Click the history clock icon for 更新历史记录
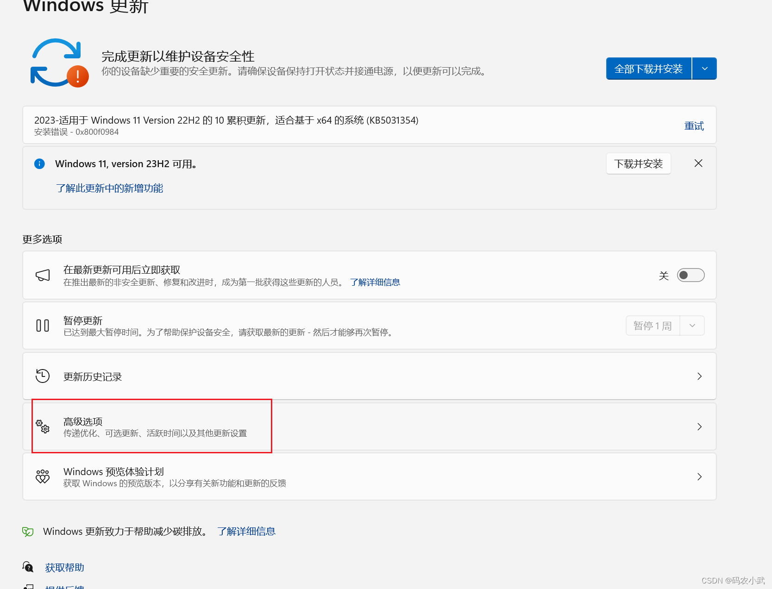This screenshot has height=589, width=772. tap(43, 376)
